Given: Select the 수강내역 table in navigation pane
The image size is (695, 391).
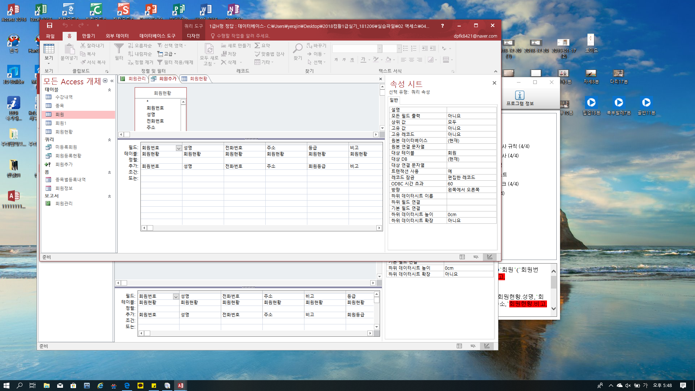Looking at the screenshot, I should point(64,97).
